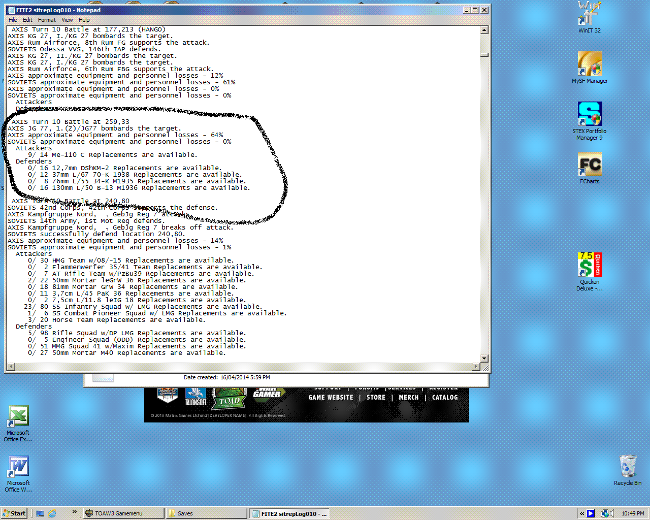The image size is (650, 520).
Task: Click the blue play-arrow tray icon
Action: [591, 513]
